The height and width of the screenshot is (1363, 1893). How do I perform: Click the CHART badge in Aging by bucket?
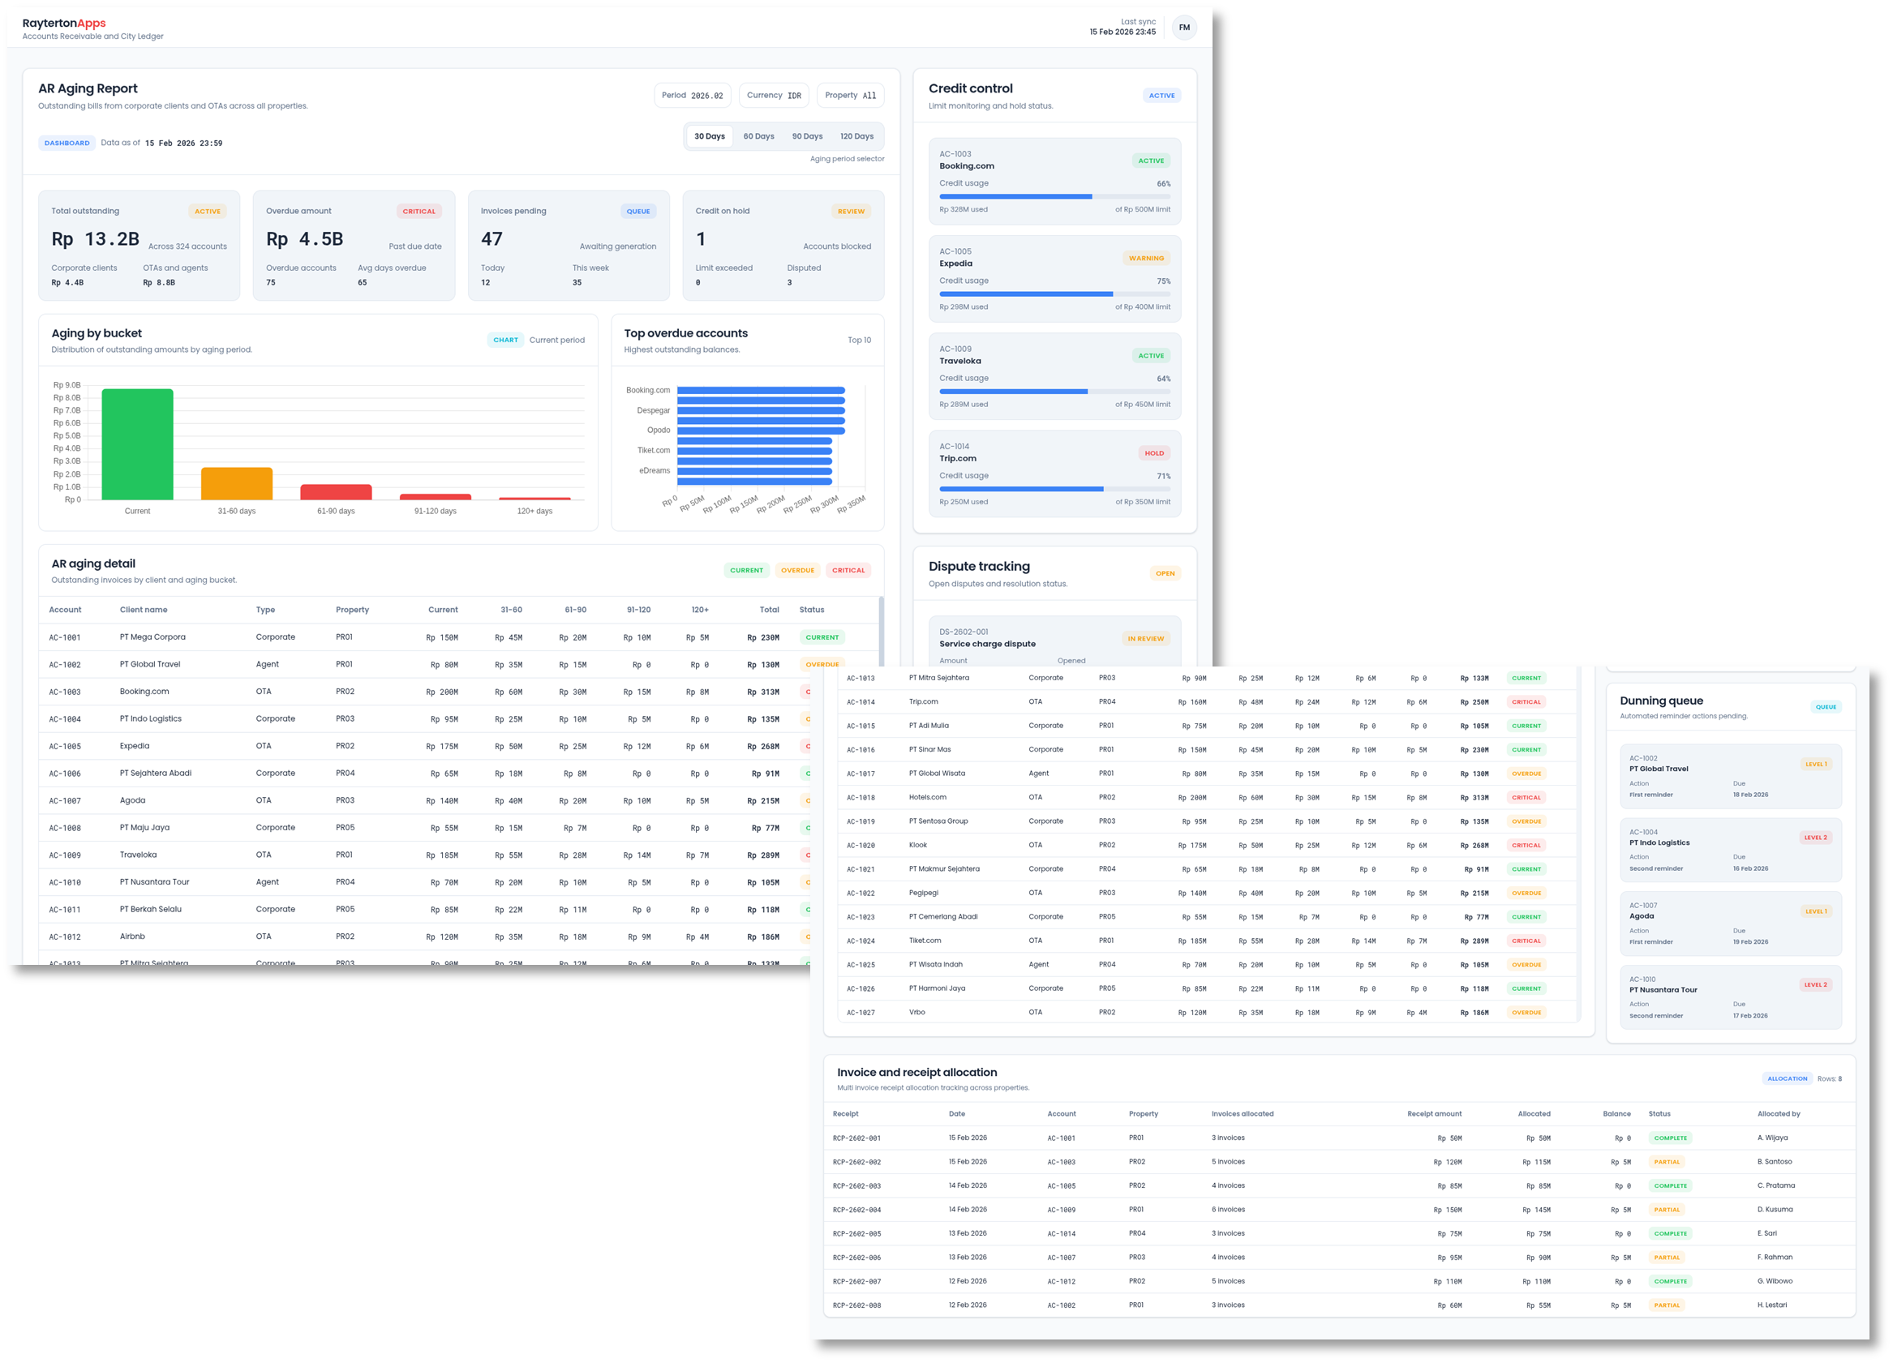(x=506, y=340)
